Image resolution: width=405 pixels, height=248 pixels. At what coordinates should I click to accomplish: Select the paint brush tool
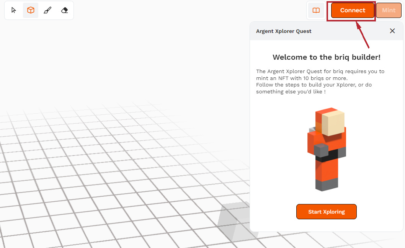tap(47, 10)
